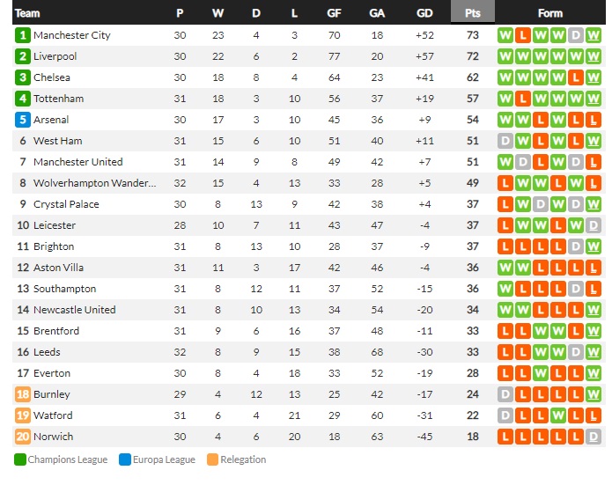This screenshot has height=485, width=612.
Task: Click Liverpool's most recent underlined W form icon
Action: pyautogui.click(x=594, y=56)
